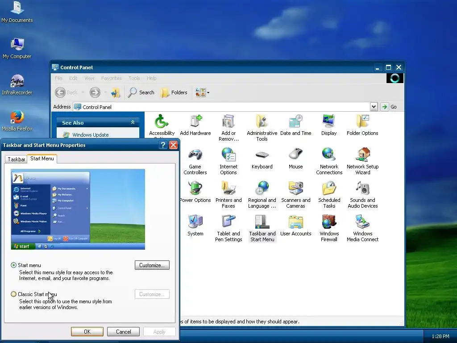457x343 pixels.
Task: Collapse the See Also panel
Action: tap(133, 122)
